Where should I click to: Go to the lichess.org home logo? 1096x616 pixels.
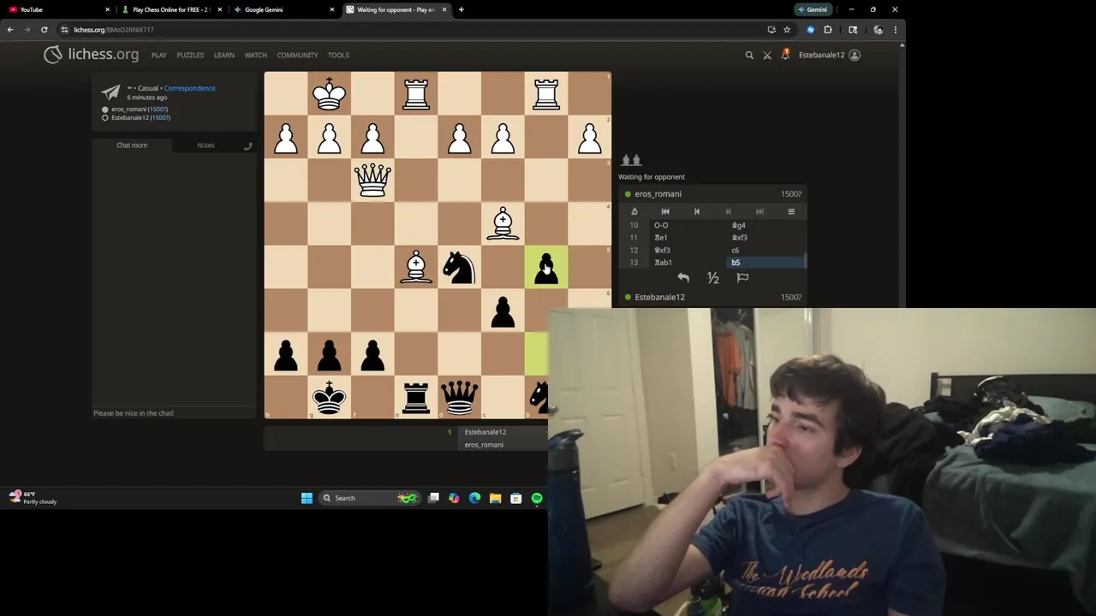92,55
